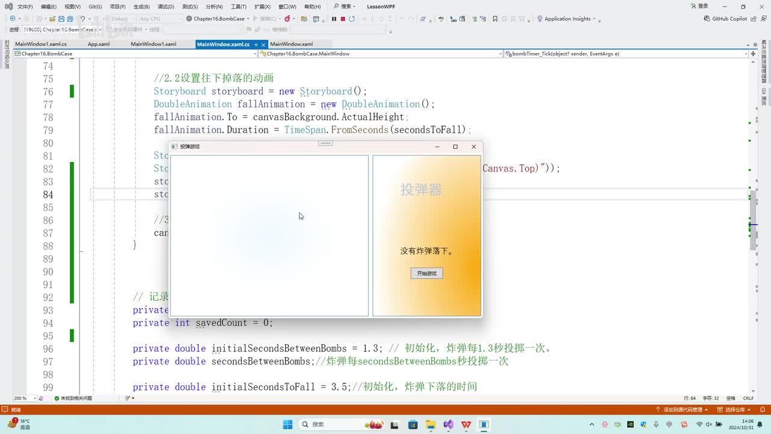Click the Restart debugging icon

[x=352, y=19]
